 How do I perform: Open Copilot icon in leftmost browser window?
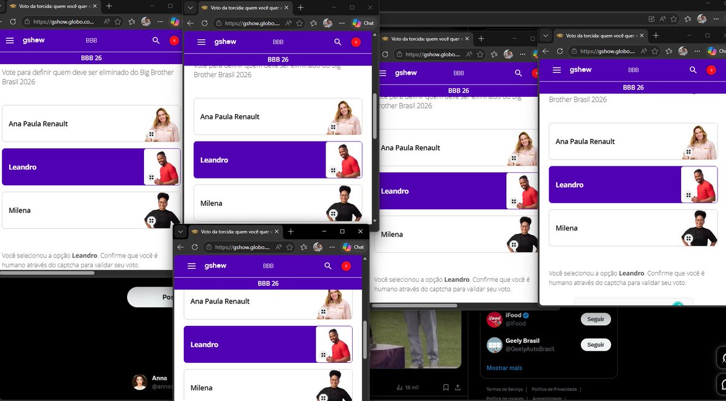coord(175,21)
